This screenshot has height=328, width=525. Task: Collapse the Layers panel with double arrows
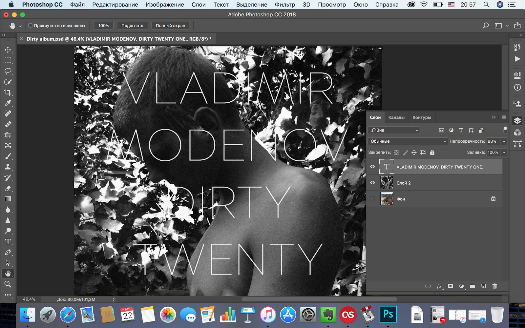tap(494, 117)
